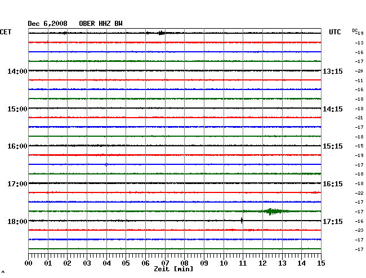
Task: Select the 14:15 UTC time label
Action: click(x=333, y=109)
